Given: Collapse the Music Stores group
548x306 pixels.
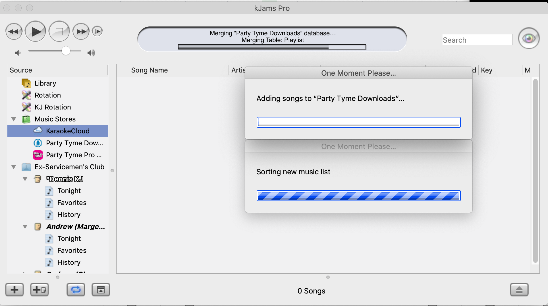Looking at the screenshot, I should [x=14, y=119].
